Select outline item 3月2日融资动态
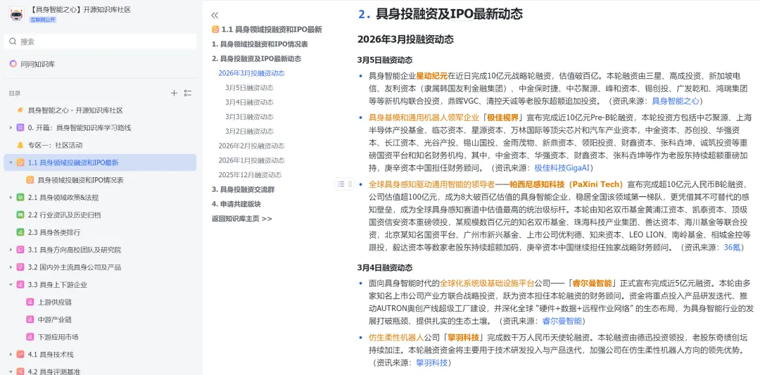This screenshot has height=375, width=760. pyautogui.click(x=249, y=132)
